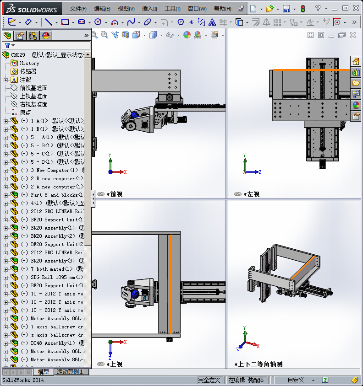Screen dimensions: 363x386
Task: Select the Ellipse sketch tool
Action: click(x=148, y=22)
